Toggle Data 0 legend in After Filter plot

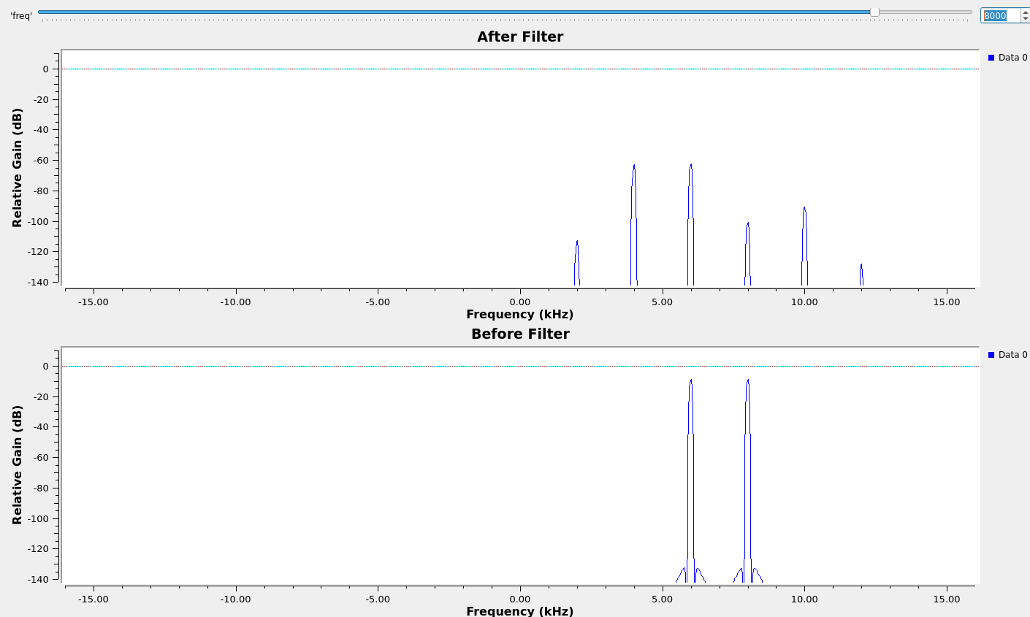(x=1007, y=58)
